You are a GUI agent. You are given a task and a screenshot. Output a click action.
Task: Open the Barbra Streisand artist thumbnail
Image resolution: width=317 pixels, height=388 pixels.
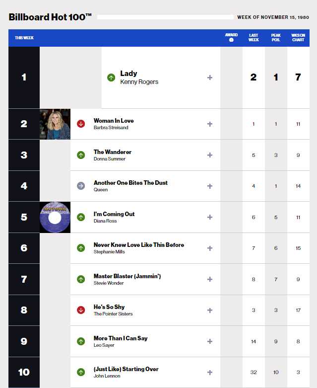pos(55,124)
